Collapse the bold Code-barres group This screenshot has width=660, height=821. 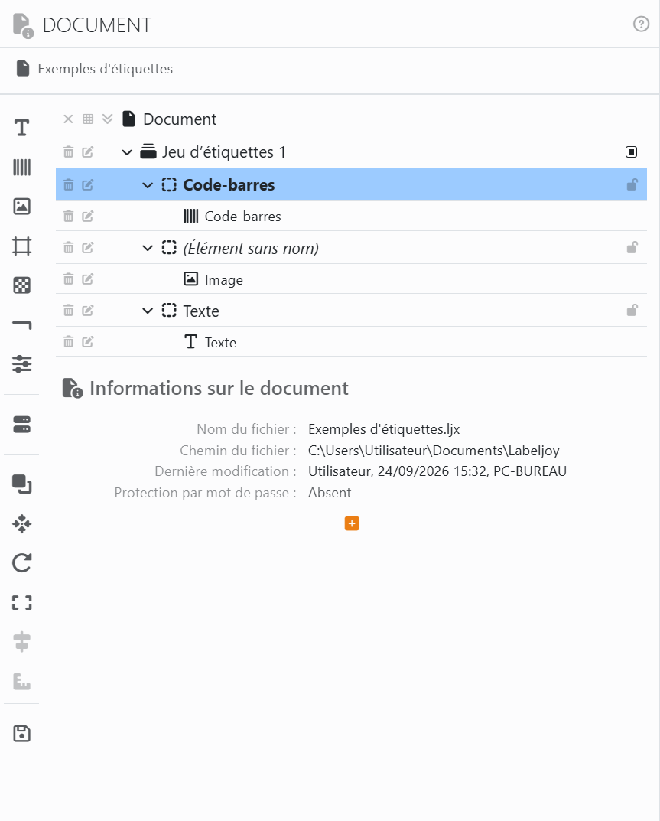point(148,185)
